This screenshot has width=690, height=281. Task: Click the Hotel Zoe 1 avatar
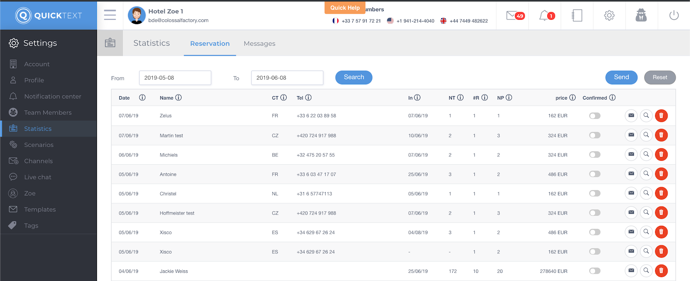(x=137, y=16)
